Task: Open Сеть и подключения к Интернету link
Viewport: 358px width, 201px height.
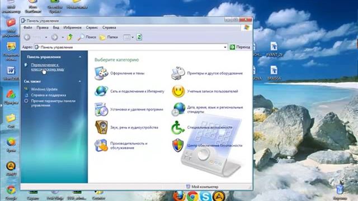Action: coord(137,92)
